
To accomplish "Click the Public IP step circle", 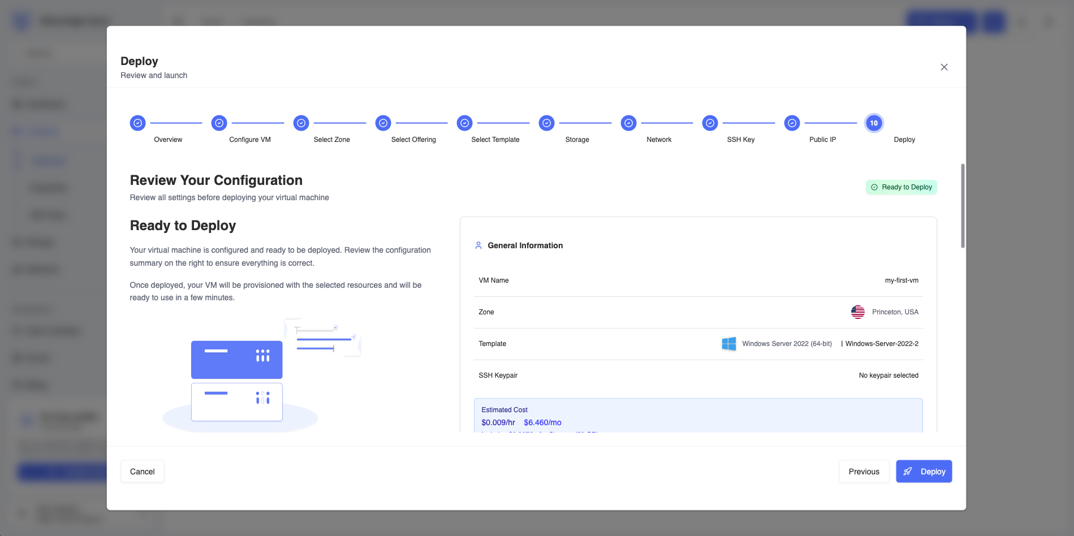I will [x=792, y=123].
